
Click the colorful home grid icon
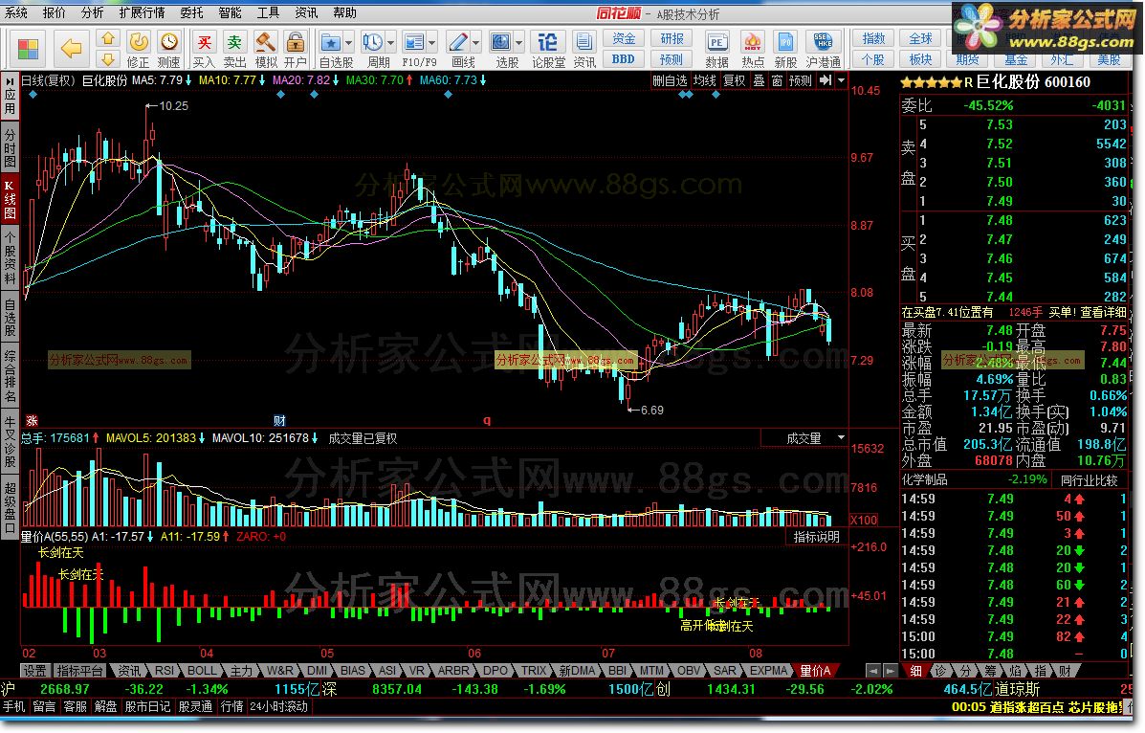(28, 49)
